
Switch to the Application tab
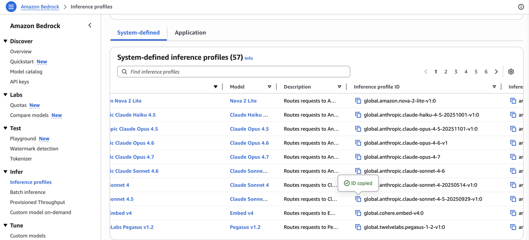[x=190, y=32]
